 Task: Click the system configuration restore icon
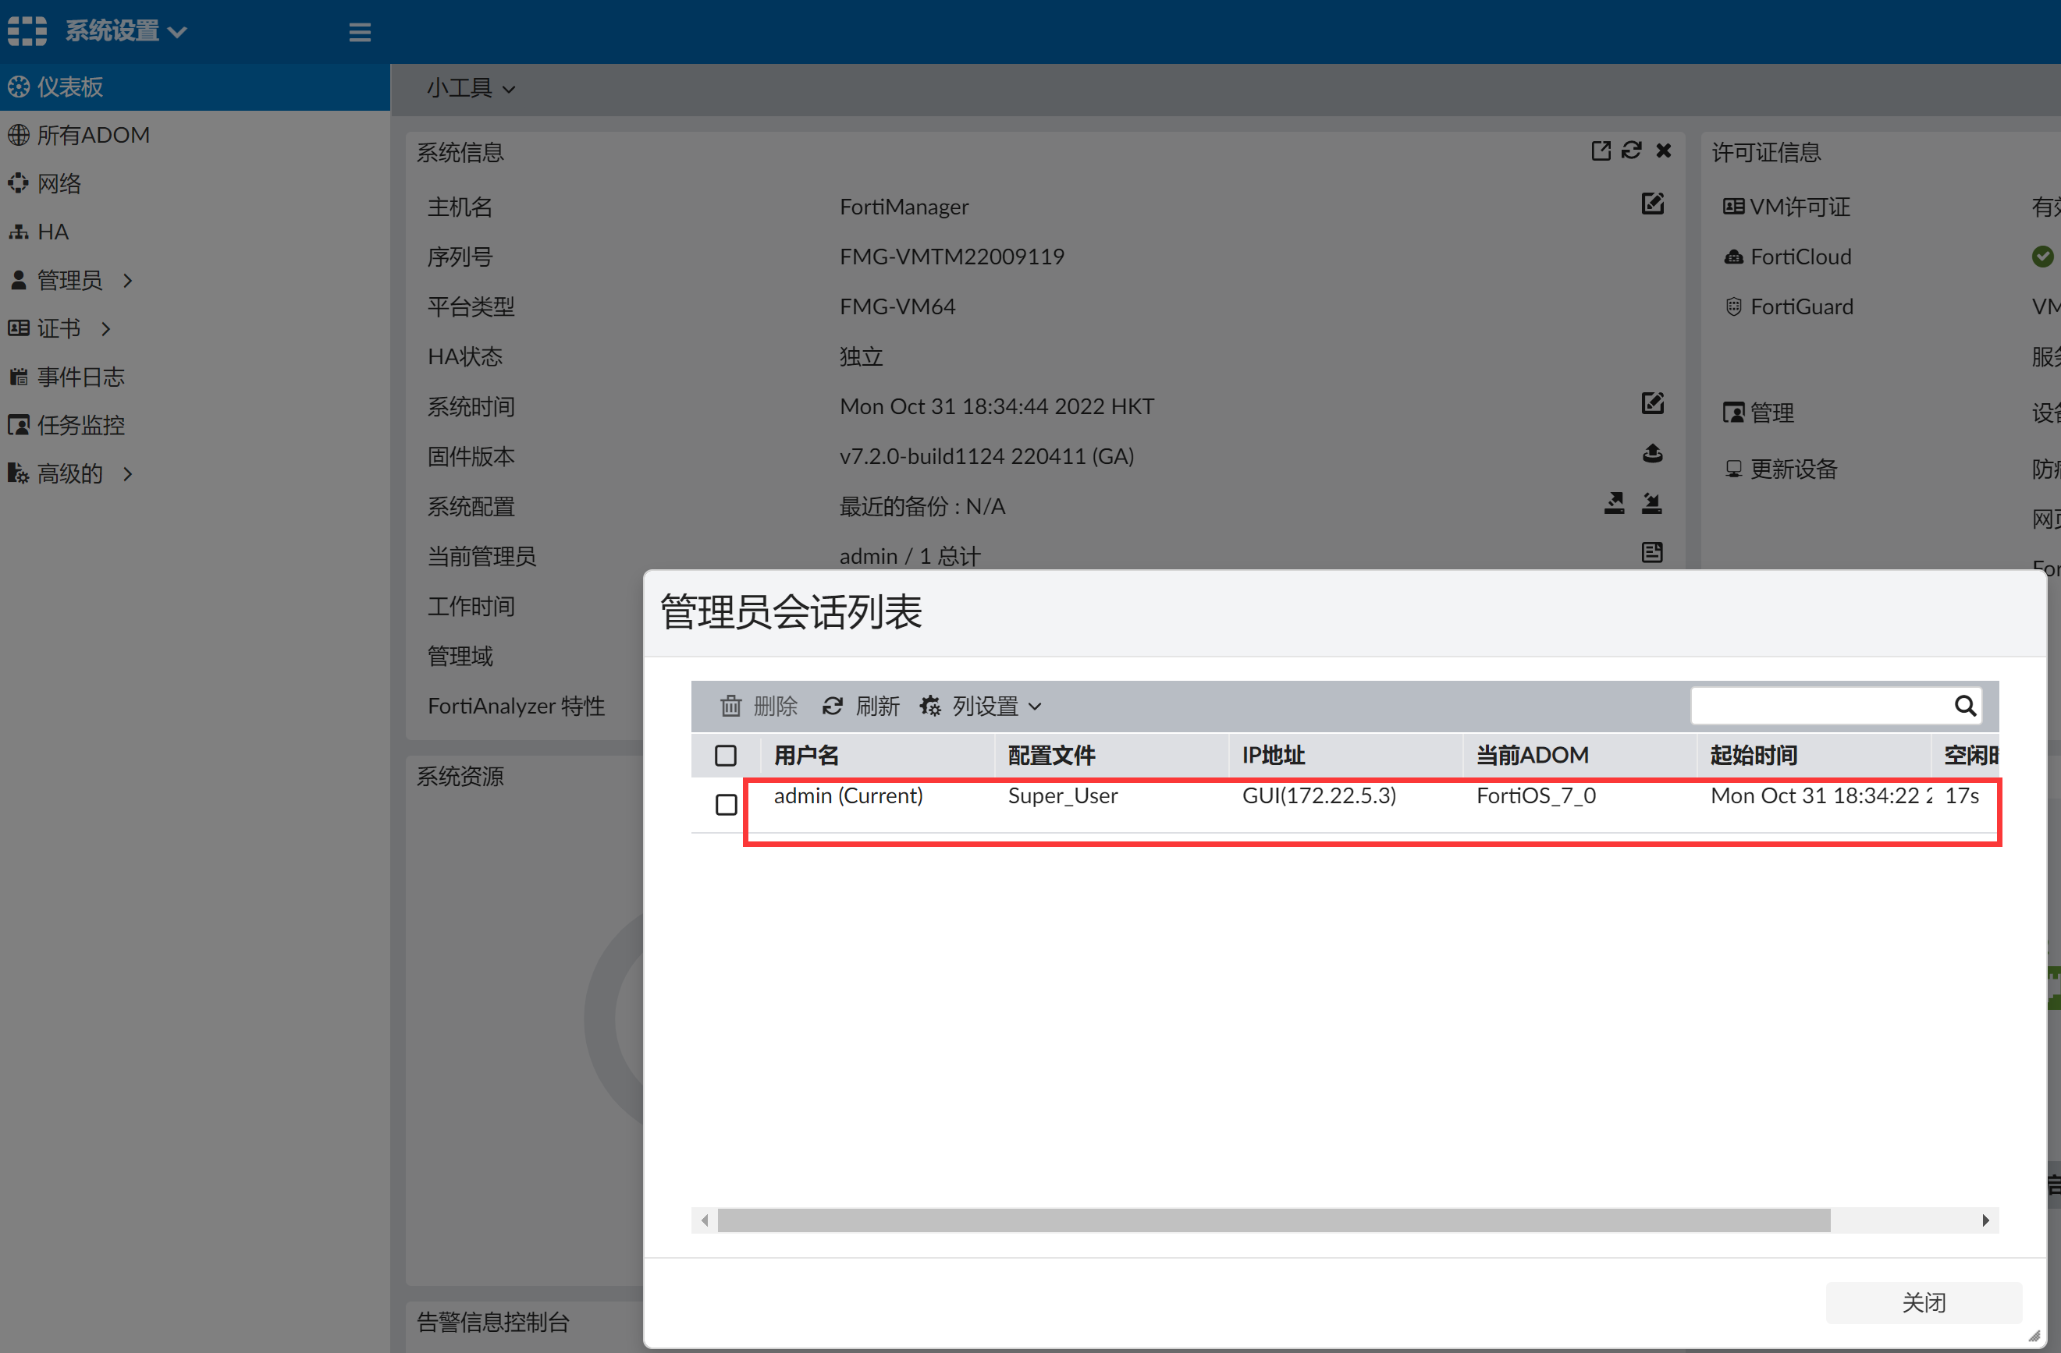tap(1652, 504)
